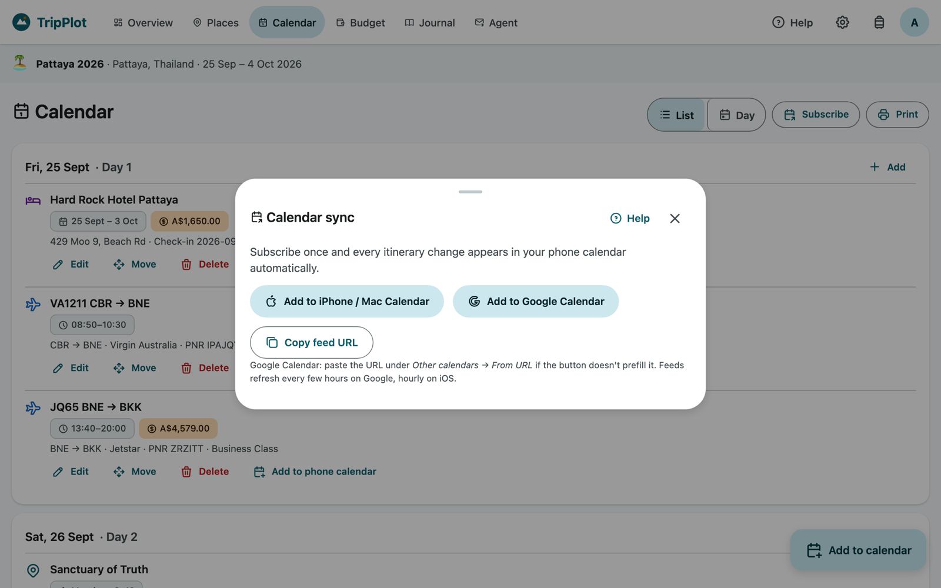Copy the feed URL
The width and height of the screenshot is (941, 588).
point(312,342)
